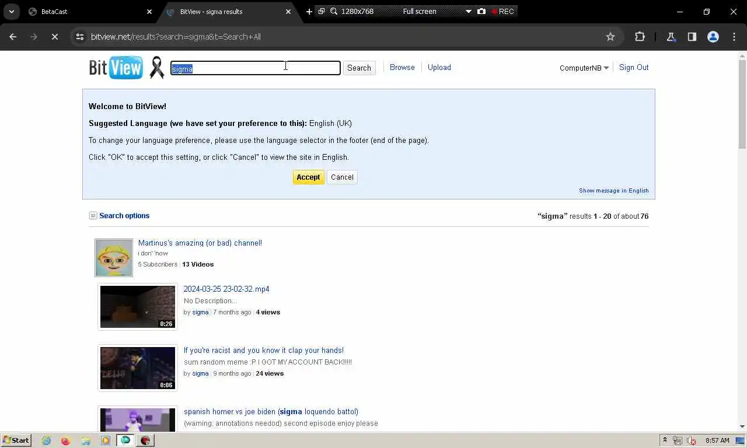This screenshot has width=747, height=448.
Task: Open Windows Explorer from the taskbar
Action: click(86, 440)
